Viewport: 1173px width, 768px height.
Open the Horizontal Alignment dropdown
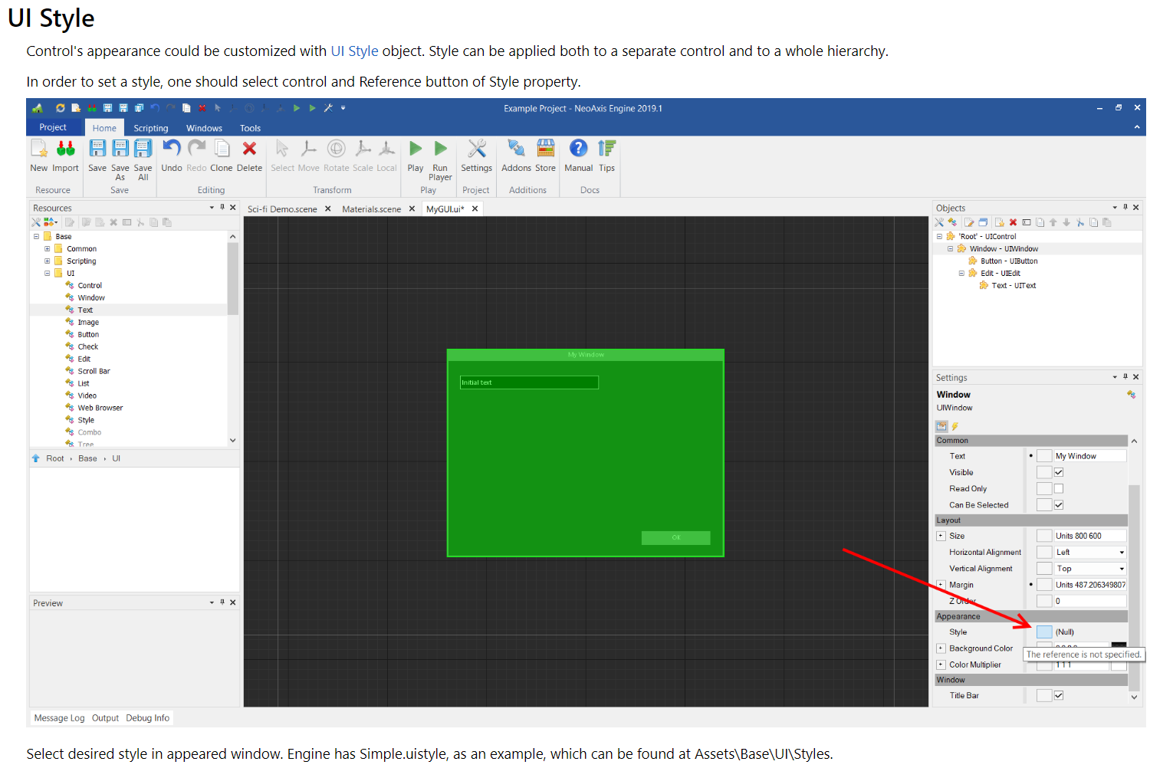point(1122,553)
